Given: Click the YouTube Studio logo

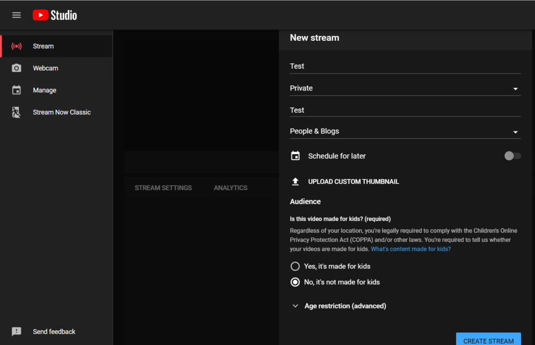Looking at the screenshot, I should click(55, 15).
